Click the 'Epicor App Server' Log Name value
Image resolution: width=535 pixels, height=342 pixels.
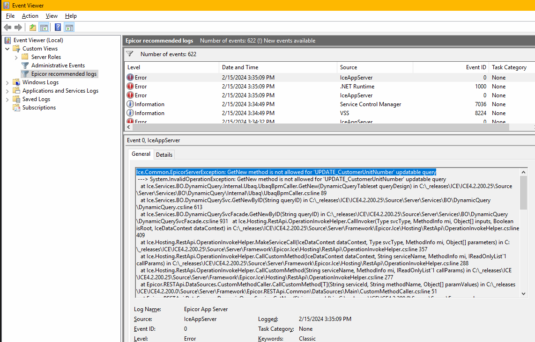click(206, 309)
